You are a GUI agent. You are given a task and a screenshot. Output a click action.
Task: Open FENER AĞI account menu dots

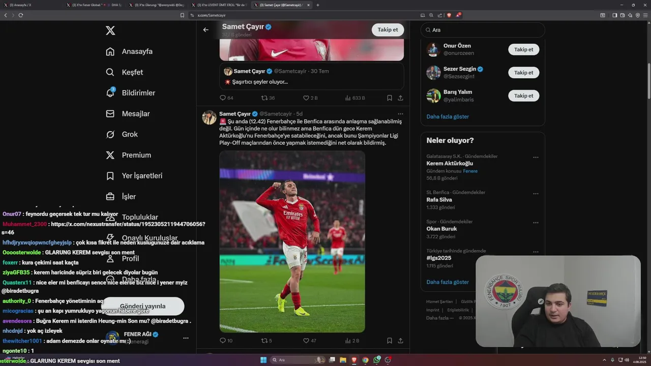(186, 338)
